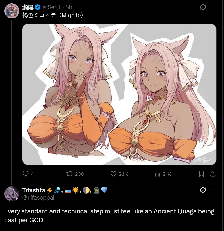Share the post via upload icon
The image size is (224, 231).
(x=213, y=174)
